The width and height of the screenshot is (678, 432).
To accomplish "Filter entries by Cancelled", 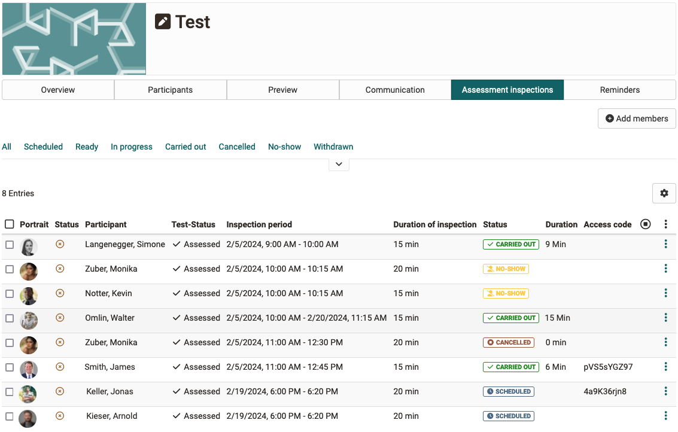I will point(237,147).
